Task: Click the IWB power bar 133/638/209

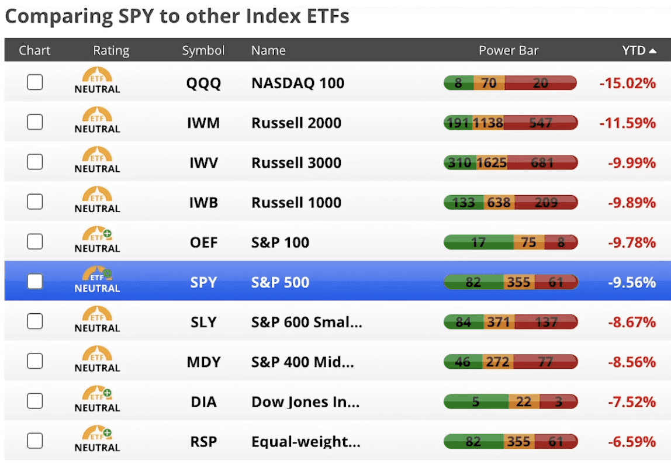Action: (510, 202)
